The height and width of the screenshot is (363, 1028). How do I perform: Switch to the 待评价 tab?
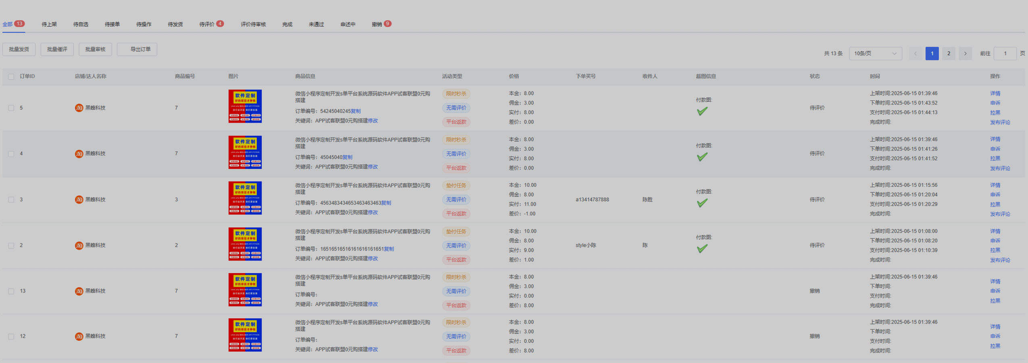point(207,25)
